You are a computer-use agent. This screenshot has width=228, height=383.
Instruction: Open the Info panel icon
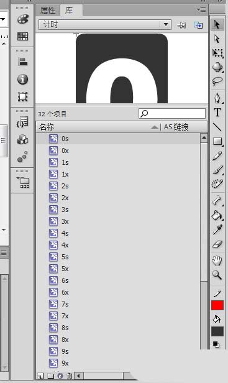point(22,80)
